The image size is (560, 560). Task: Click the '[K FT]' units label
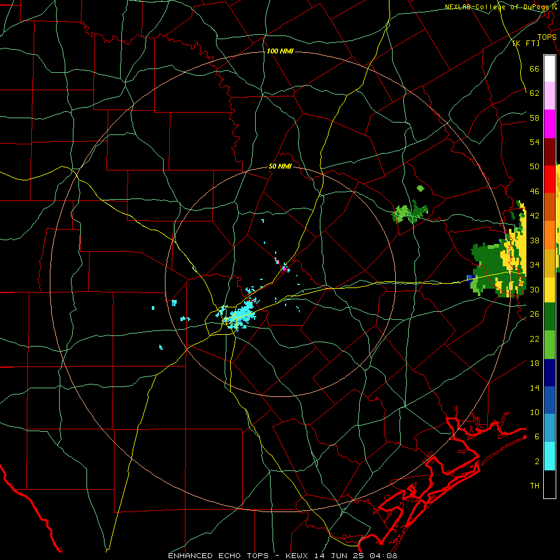[526, 43]
